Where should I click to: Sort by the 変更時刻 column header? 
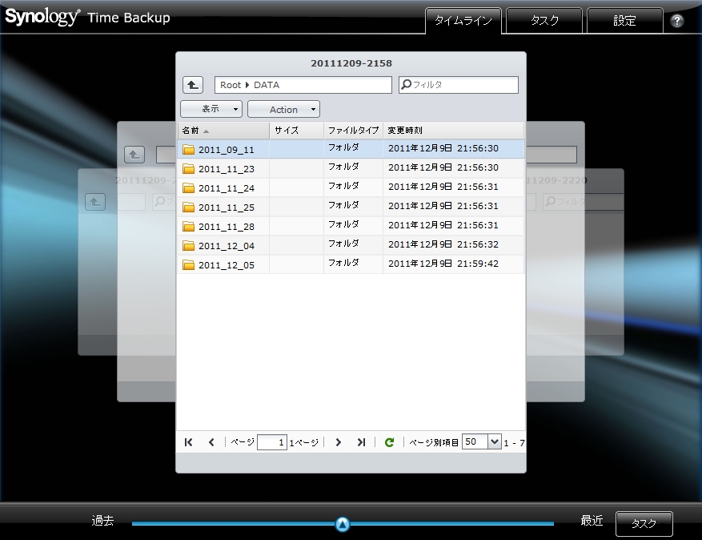454,130
